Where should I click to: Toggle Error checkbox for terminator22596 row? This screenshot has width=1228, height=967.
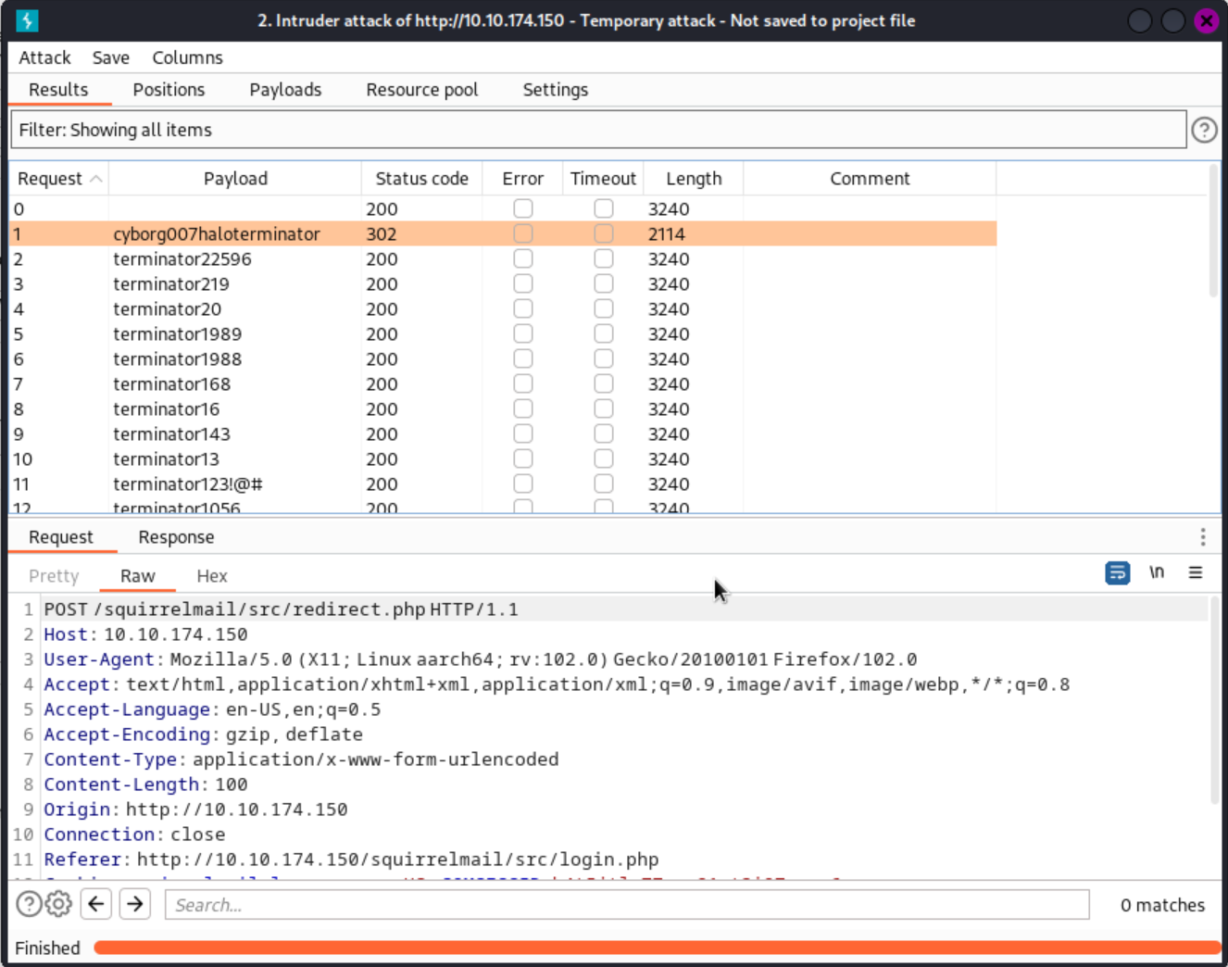tap(523, 258)
